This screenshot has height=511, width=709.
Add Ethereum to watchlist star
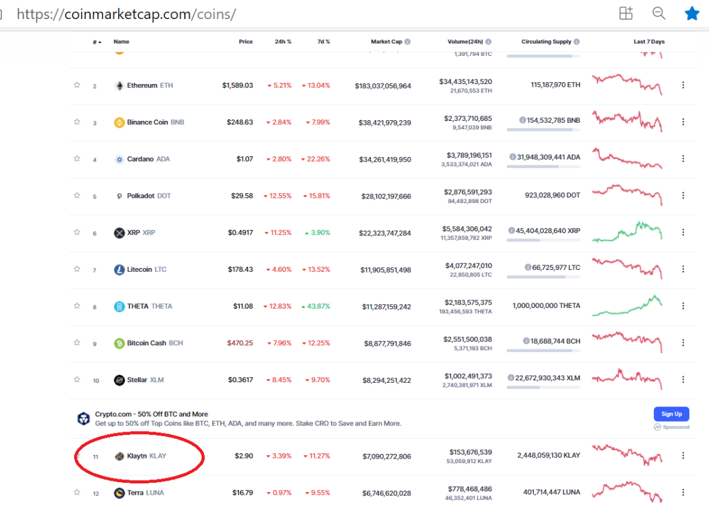(x=77, y=85)
